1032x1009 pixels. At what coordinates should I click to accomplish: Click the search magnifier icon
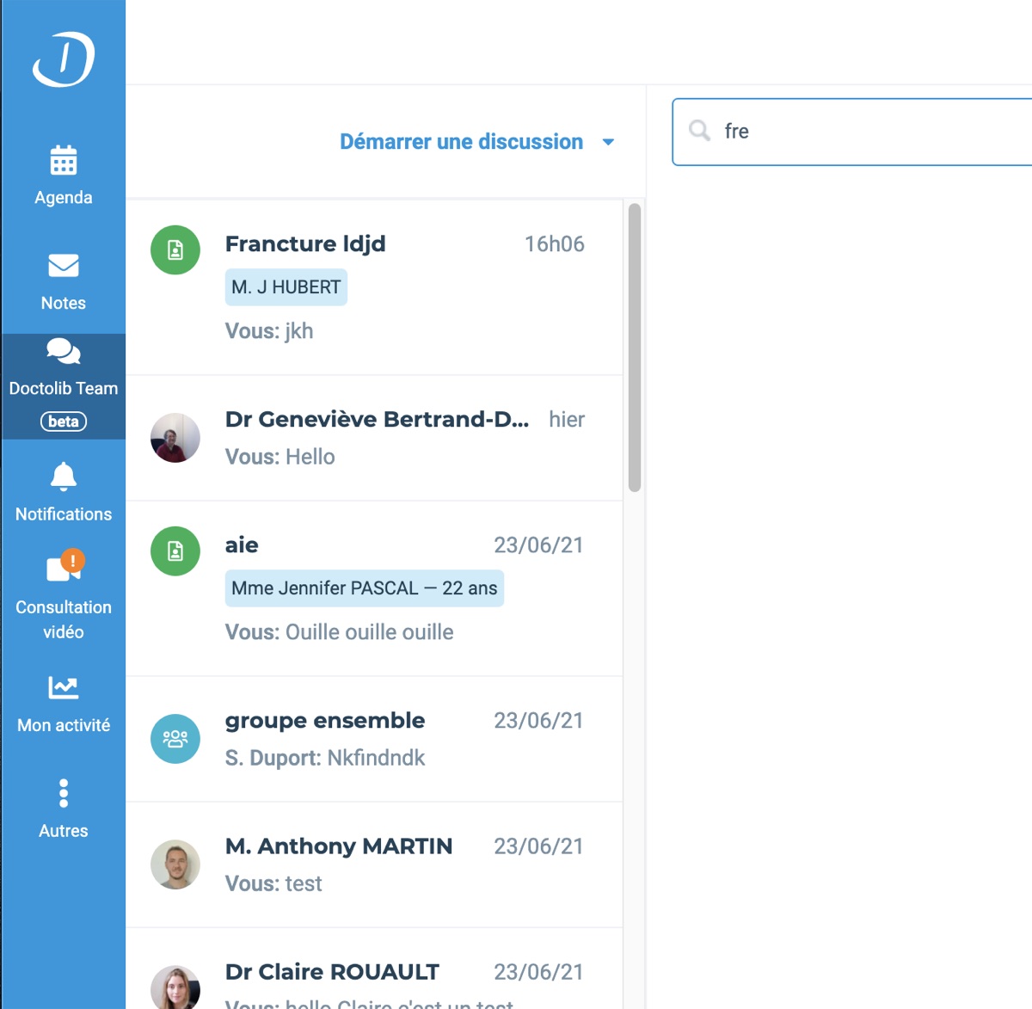[x=700, y=131]
